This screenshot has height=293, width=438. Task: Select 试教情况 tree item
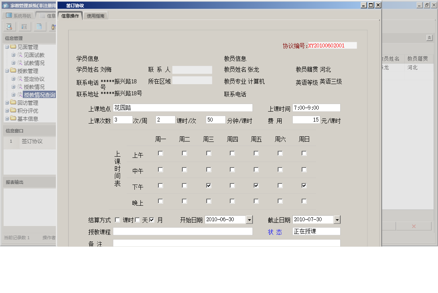coord(34,63)
